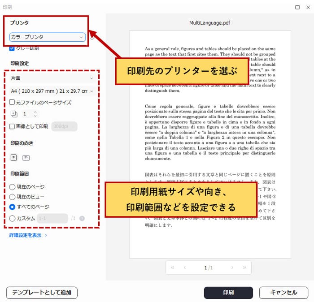Select the 現在のページ radio button

click(12, 187)
